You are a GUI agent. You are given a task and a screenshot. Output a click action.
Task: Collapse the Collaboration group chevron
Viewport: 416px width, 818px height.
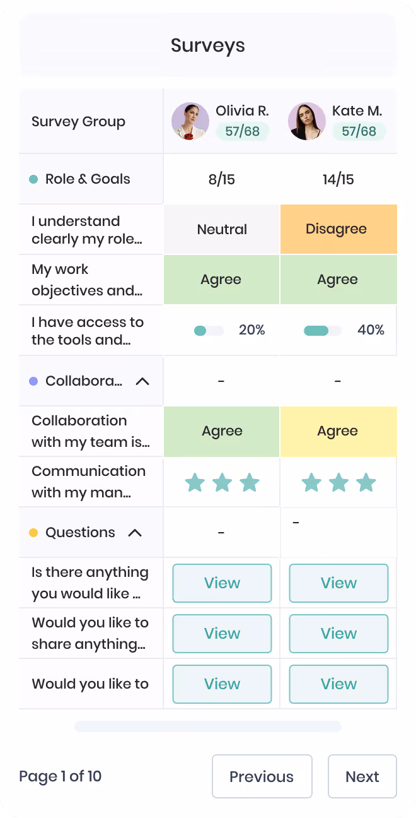click(x=143, y=381)
